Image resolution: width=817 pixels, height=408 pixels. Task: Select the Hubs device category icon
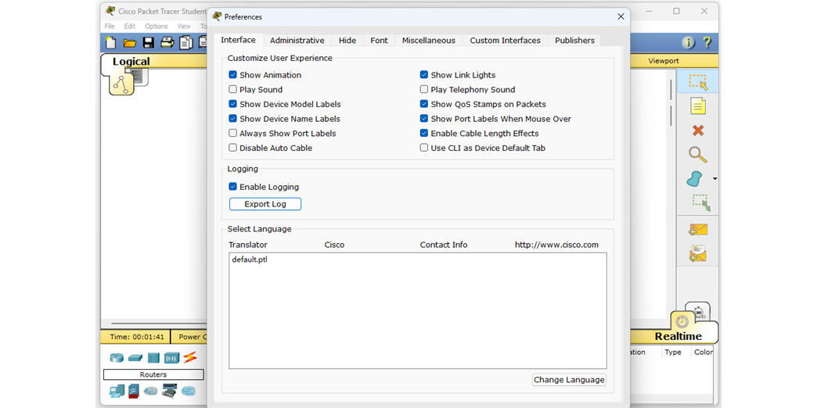pos(153,358)
